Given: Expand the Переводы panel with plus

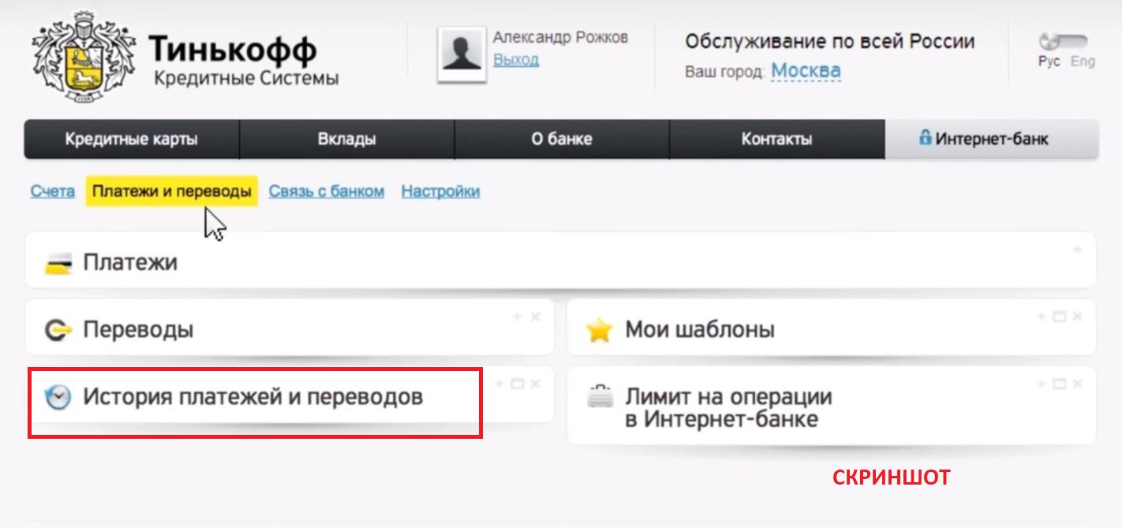Looking at the screenshot, I should [518, 316].
